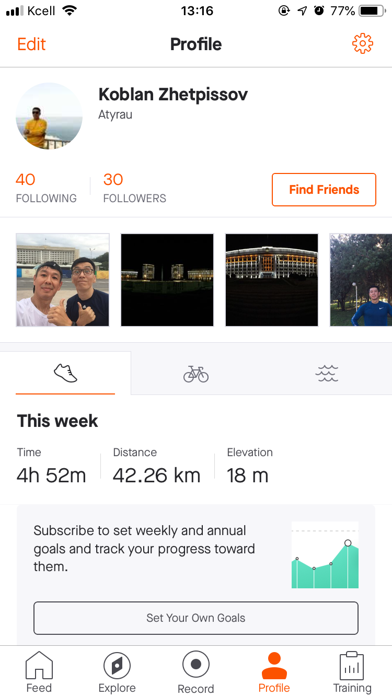The width and height of the screenshot is (392, 697).
Task: Open the Training calendar tab
Action: 352,672
